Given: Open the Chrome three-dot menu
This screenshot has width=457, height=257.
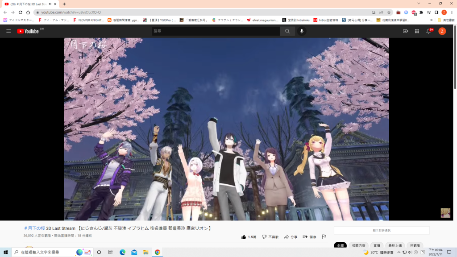Looking at the screenshot, I should [x=452, y=12].
